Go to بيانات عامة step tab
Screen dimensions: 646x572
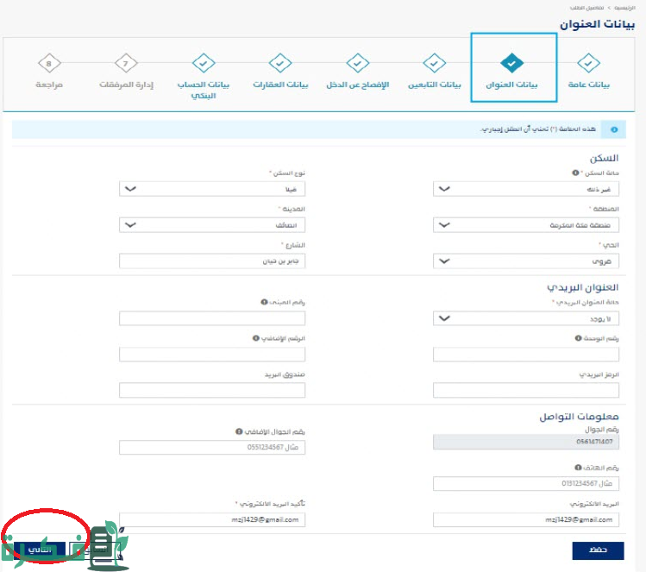point(588,85)
